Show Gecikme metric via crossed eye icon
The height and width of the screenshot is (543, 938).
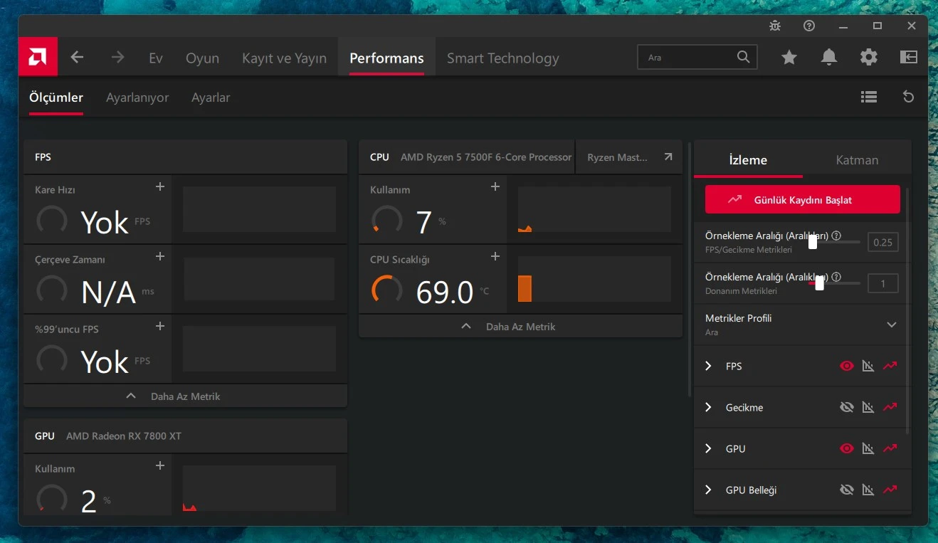click(846, 407)
